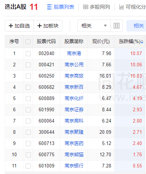Select stock code 600250
This screenshot has height=174, width=146.
[46, 76]
